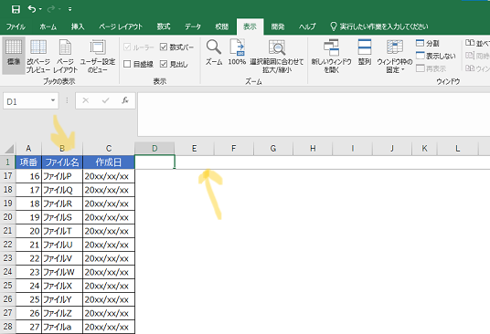Open ウィンドウ枠の固定 freeze panes dropdown
490x334 pixels.
point(395,57)
